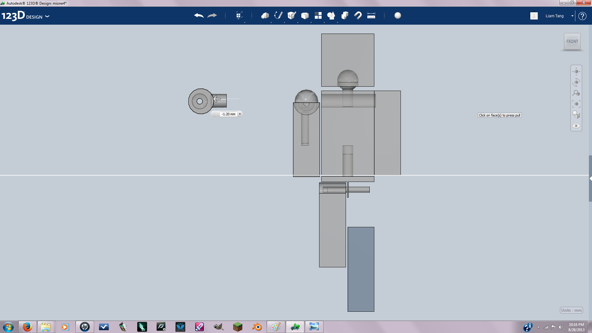Expand the side panel arrow at right edge

pyautogui.click(x=590, y=179)
